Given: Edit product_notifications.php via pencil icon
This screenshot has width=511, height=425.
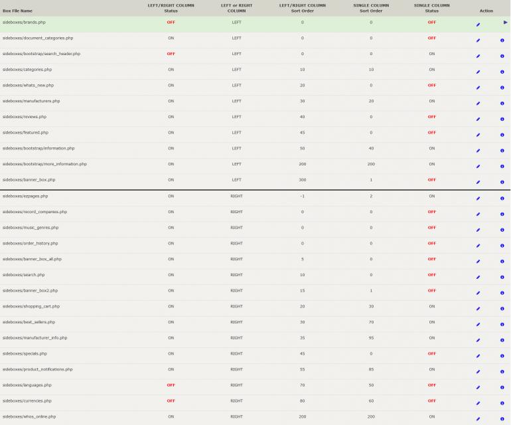Looking at the screenshot, I should pyautogui.click(x=478, y=371).
